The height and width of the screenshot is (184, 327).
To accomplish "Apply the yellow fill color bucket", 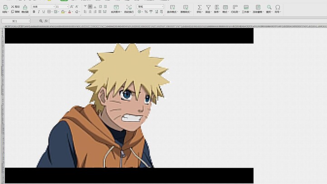I will coord(63,12).
